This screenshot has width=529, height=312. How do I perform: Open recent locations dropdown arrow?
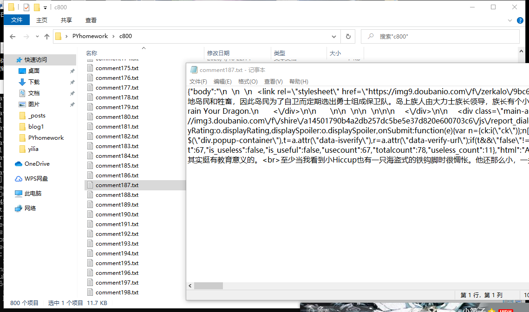point(37,36)
